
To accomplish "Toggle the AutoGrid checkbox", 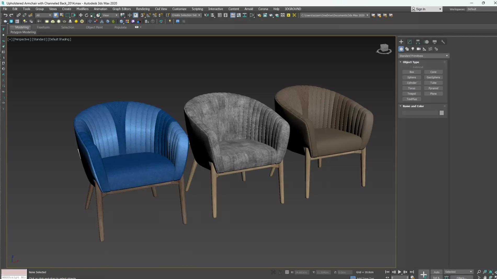I will pos(411,67).
